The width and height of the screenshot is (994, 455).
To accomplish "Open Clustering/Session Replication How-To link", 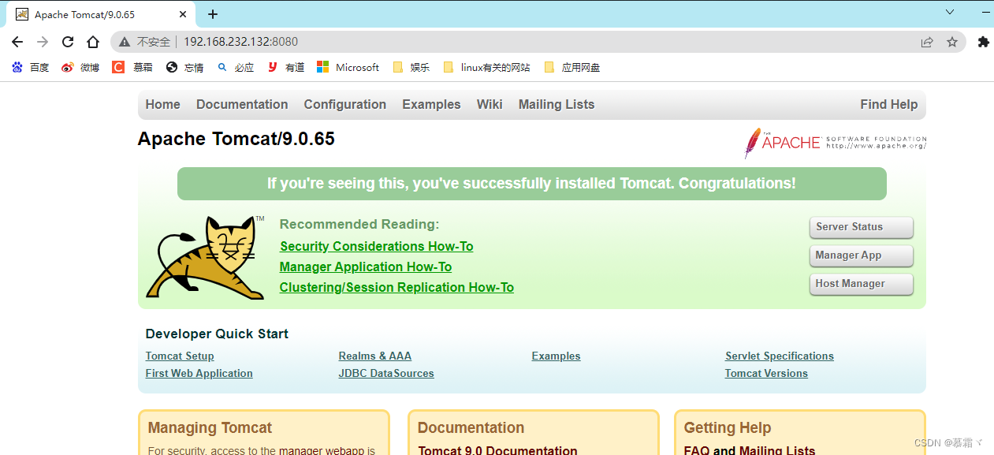I will pyautogui.click(x=396, y=287).
